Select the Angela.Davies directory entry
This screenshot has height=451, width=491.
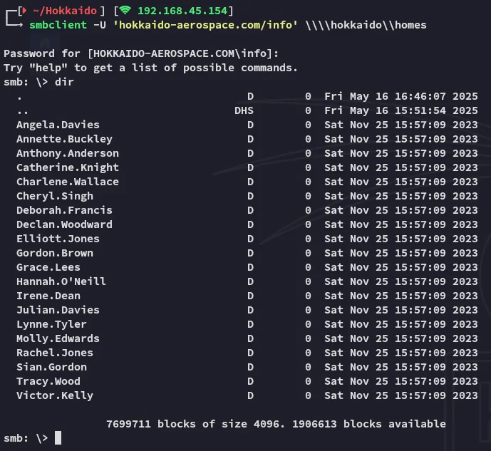point(58,125)
